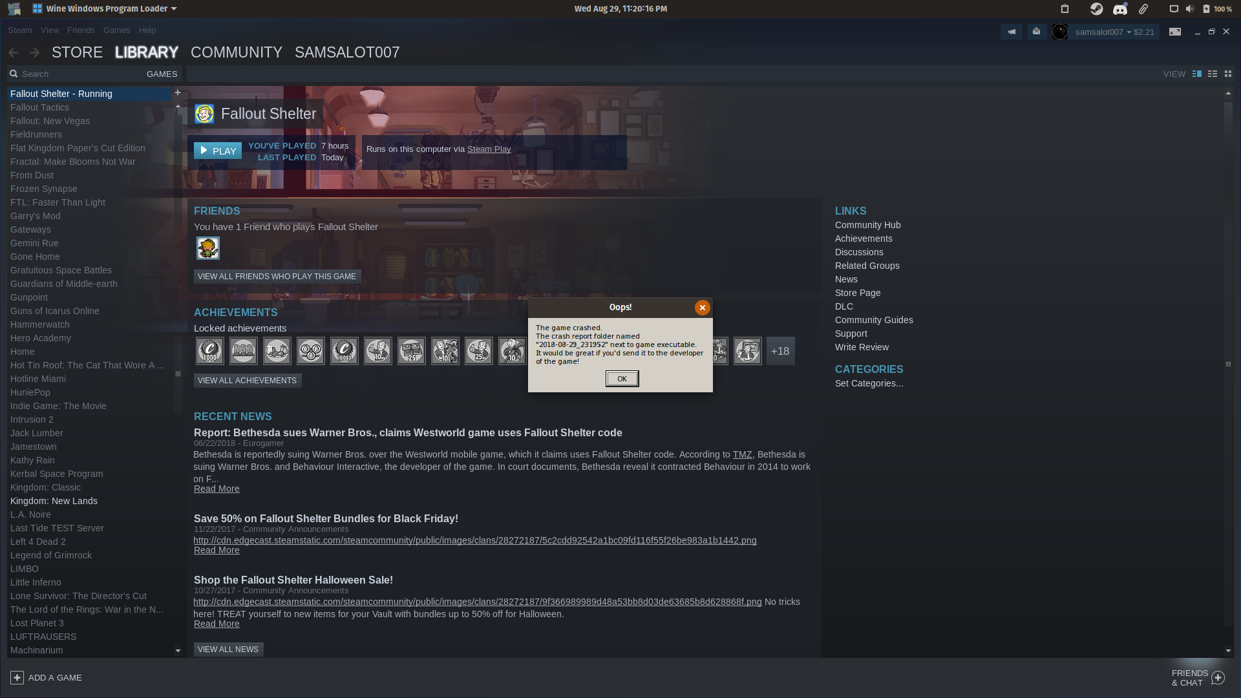
Task: Open the TMZ link in news
Action: click(x=742, y=454)
